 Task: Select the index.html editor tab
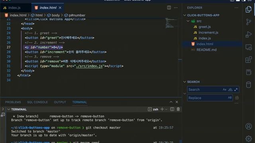(48, 8)
